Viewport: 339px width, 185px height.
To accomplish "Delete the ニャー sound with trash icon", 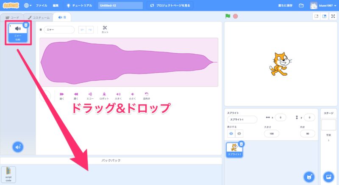I will [x=26, y=25].
